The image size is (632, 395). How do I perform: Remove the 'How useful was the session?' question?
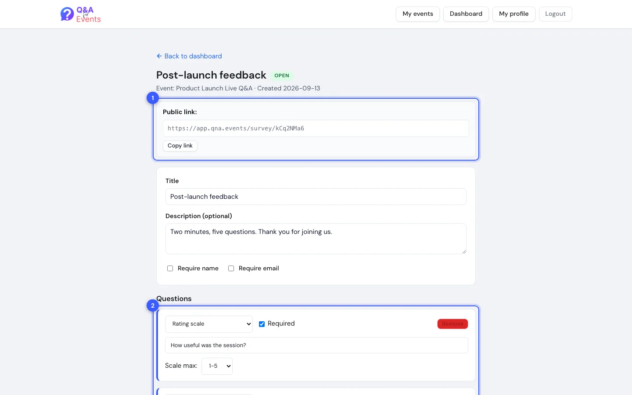(452, 324)
